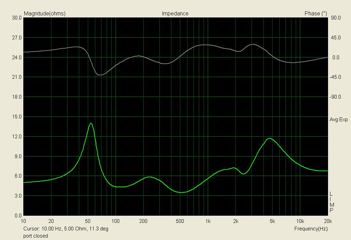Image resolution: width=351 pixels, height=240 pixels.
Task: Click the 'port closed' caption
Action: 36,236
